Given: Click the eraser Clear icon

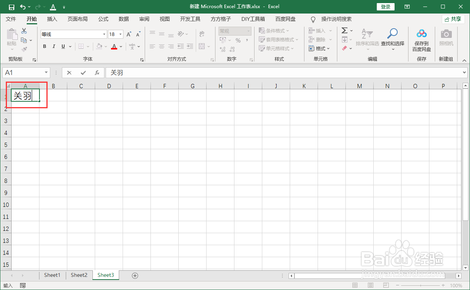Looking at the screenshot, I should point(344,48).
